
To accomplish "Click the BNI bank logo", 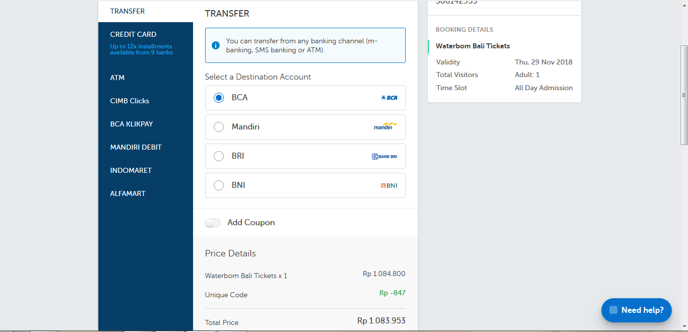I will click(389, 185).
